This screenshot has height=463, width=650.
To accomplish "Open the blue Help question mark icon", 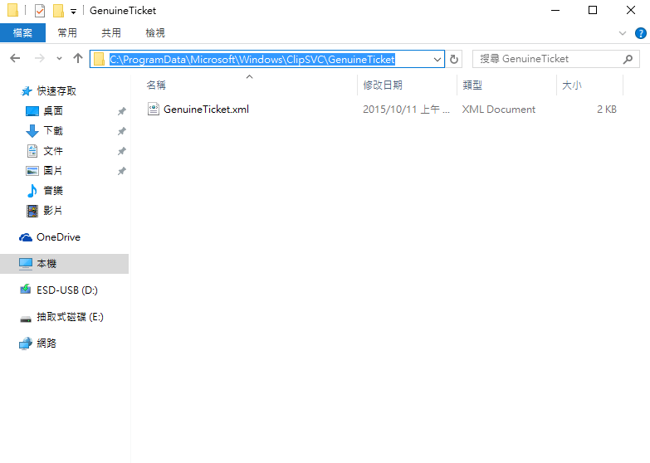I will coord(641,33).
